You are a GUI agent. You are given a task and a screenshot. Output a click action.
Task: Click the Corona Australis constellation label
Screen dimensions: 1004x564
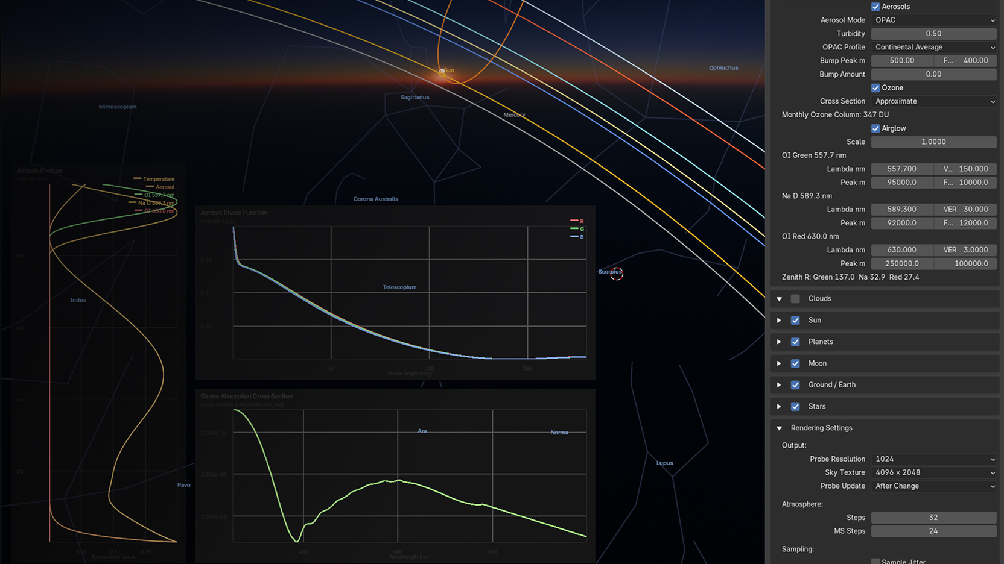click(376, 199)
